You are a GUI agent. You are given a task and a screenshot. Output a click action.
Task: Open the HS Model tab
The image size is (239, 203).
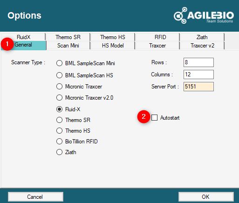coord(113,46)
